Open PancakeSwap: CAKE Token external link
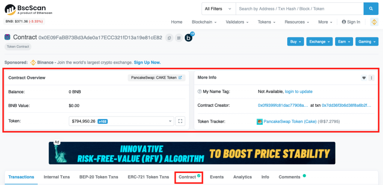Image resolution: width=383 pixels, height=185 pixels. (x=180, y=78)
